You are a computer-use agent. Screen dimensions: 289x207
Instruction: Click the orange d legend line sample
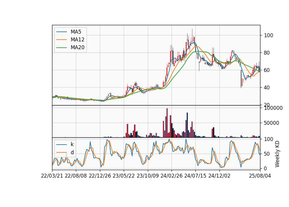tap(61, 152)
